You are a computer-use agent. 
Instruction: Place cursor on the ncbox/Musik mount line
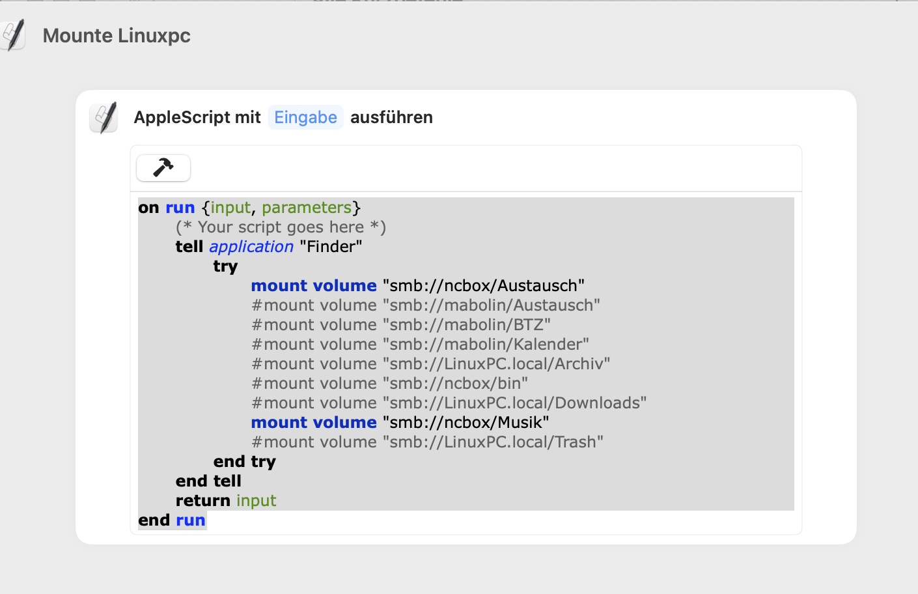pos(400,423)
